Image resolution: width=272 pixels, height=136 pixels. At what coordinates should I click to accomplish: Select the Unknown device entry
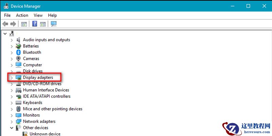pos(45,134)
